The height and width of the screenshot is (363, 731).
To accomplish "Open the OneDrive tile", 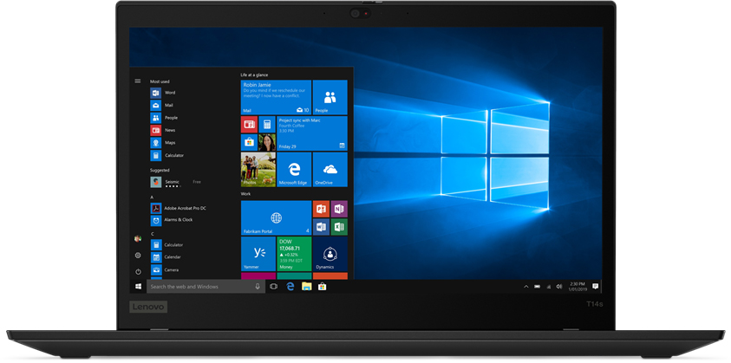I will (x=330, y=170).
